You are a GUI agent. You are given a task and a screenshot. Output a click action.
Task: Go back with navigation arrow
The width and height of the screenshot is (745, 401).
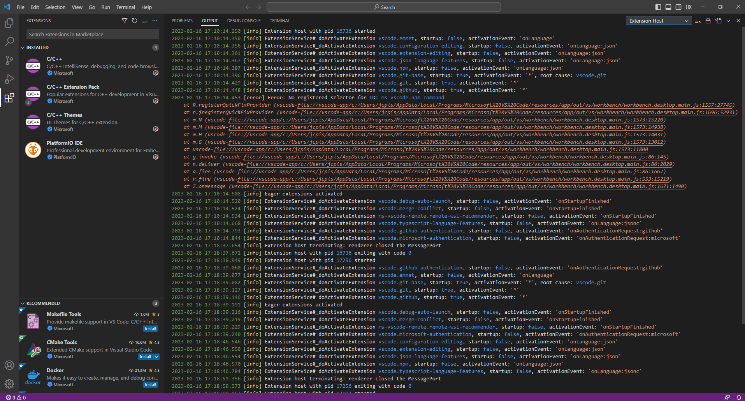pyautogui.click(x=248, y=7)
